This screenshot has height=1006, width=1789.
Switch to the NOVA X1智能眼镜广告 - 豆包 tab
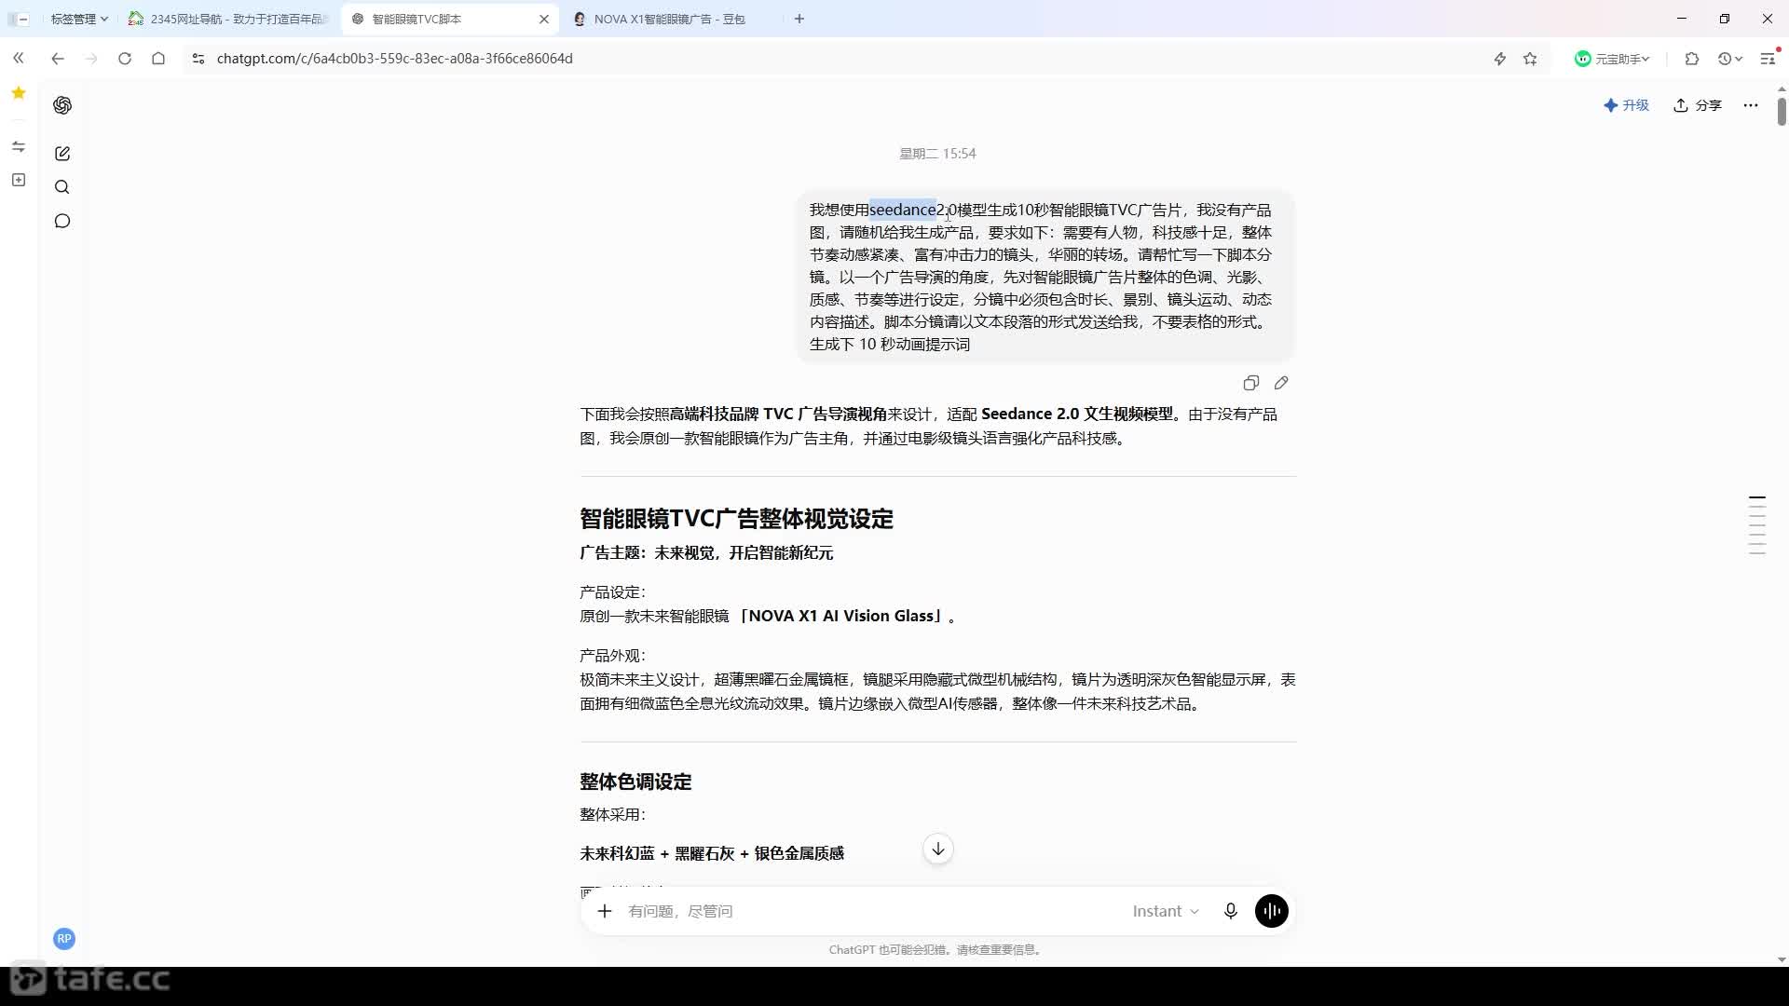click(x=671, y=19)
